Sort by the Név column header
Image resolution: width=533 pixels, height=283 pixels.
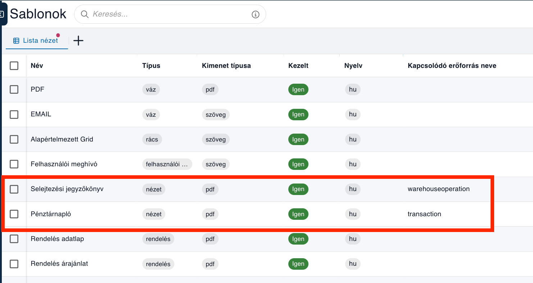coord(37,66)
